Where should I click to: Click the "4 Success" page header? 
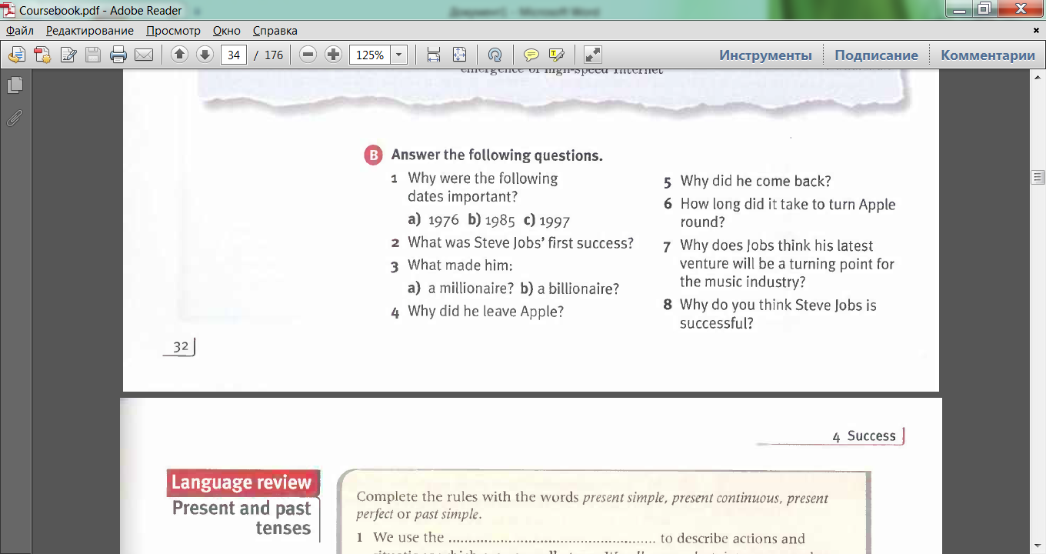click(864, 436)
